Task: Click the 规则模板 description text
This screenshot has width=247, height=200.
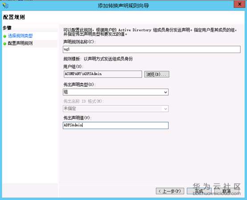Action: click(98, 59)
